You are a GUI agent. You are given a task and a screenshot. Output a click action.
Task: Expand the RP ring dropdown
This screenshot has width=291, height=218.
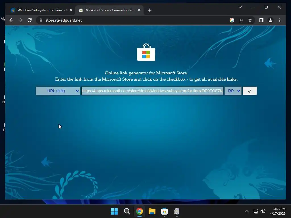233,91
